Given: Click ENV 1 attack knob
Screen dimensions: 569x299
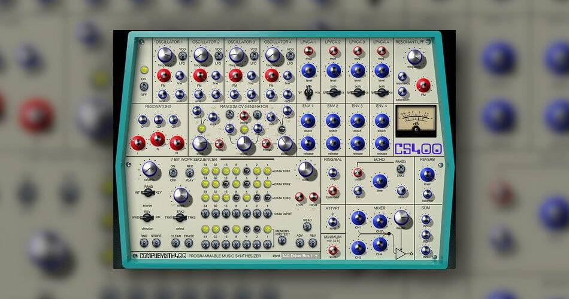Looking at the screenshot, I should pos(308,121).
